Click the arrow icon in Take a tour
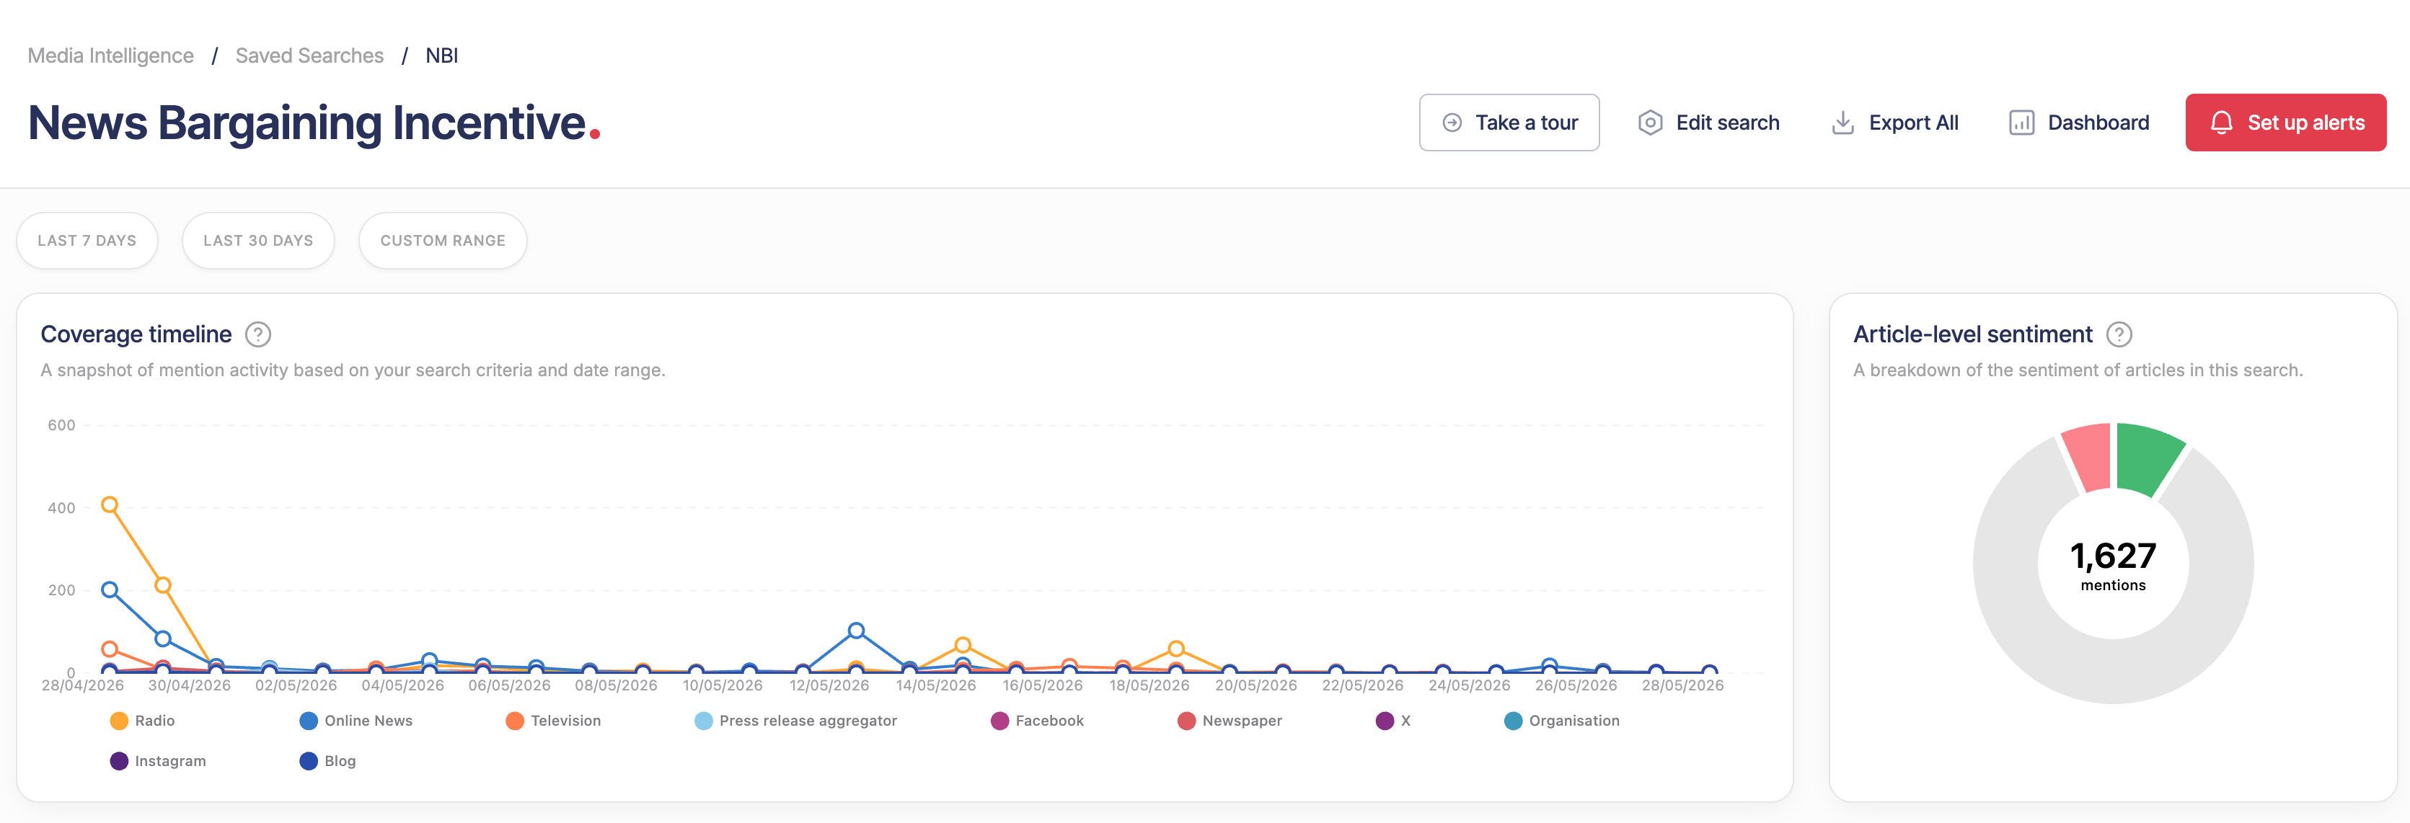The height and width of the screenshot is (823, 2410). coord(1452,123)
